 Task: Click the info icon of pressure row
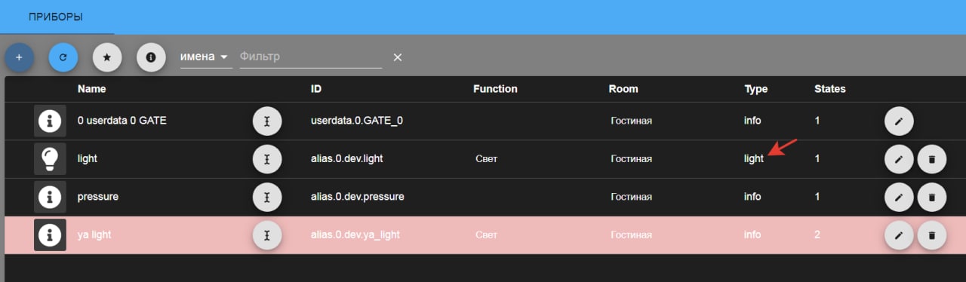point(50,197)
